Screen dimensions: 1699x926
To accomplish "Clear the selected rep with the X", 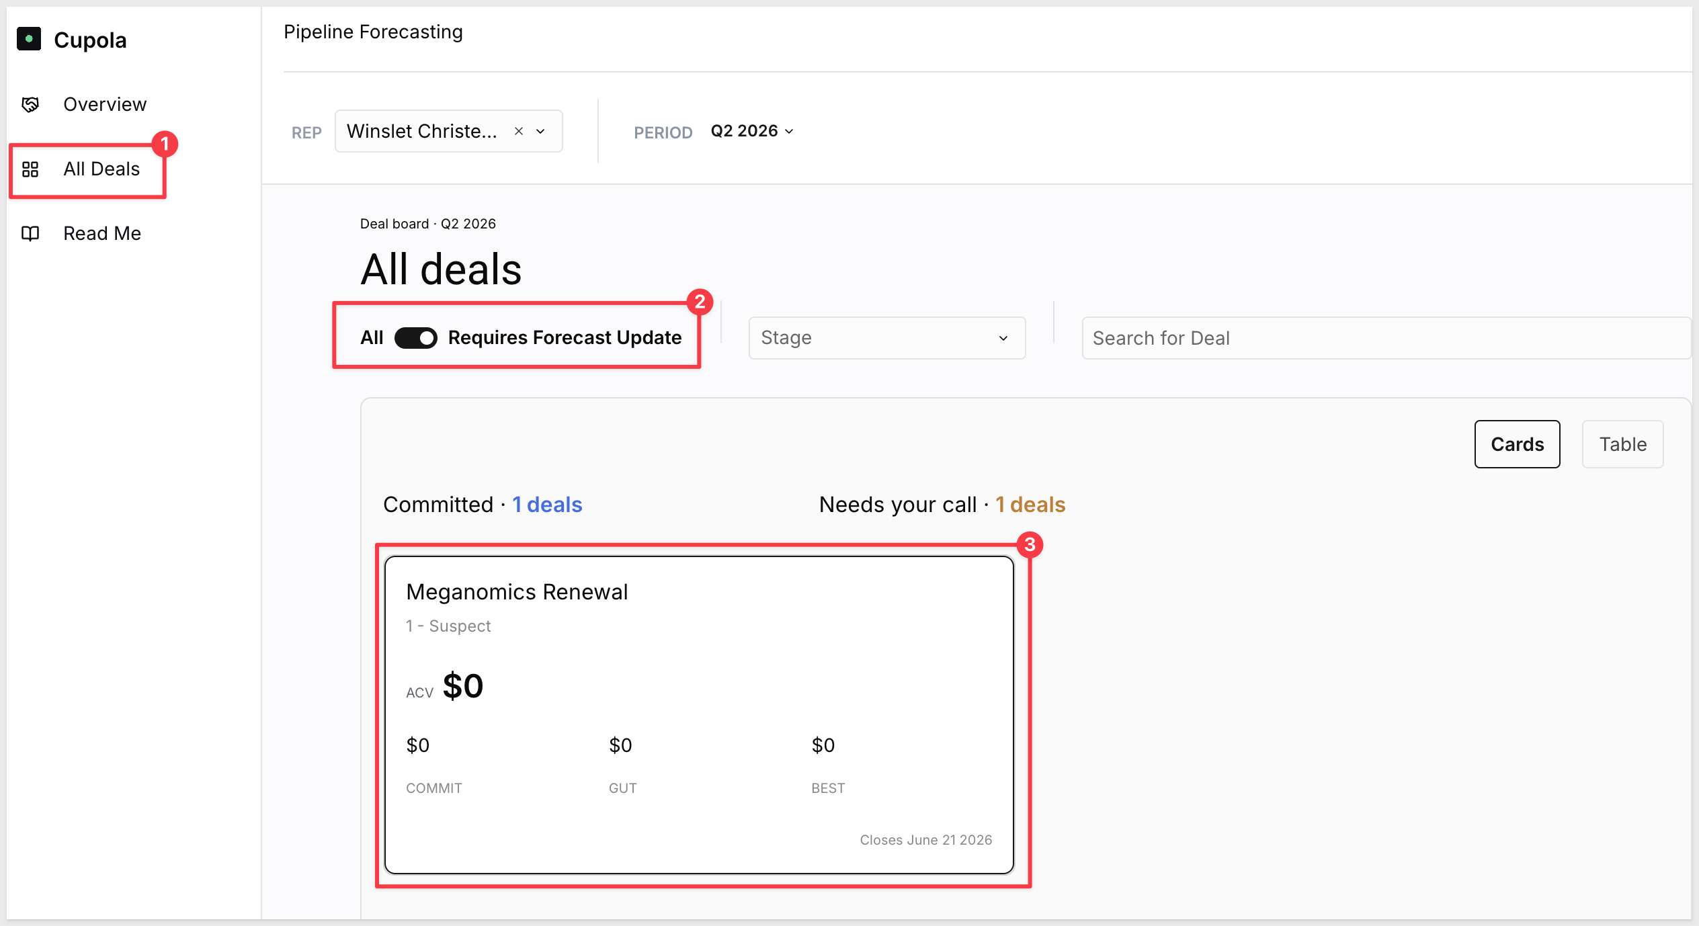I will pos(519,131).
